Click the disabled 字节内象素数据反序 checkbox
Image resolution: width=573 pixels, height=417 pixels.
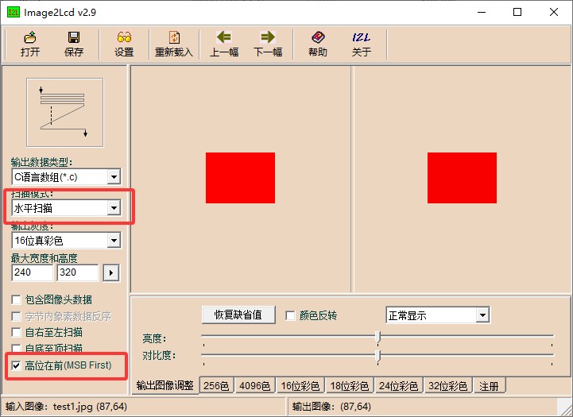(16, 316)
